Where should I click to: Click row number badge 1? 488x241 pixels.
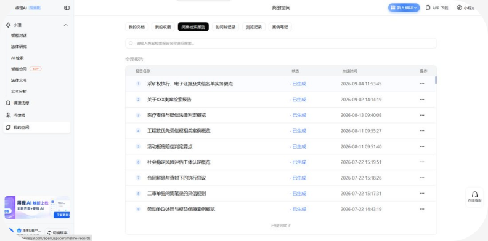(139, 84)
